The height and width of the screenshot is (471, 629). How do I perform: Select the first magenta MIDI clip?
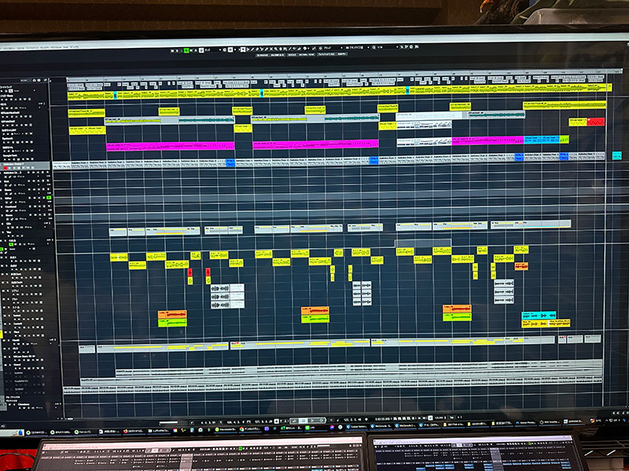[171, 146]
